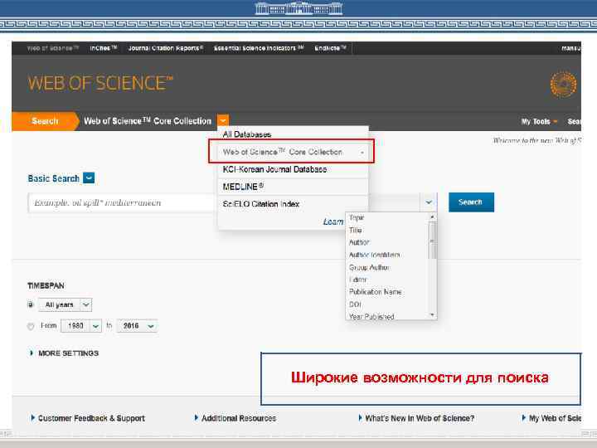Screen dimensions: 597x448
Task: Click the round orange emblem icon
Action: tap(564, 84)
